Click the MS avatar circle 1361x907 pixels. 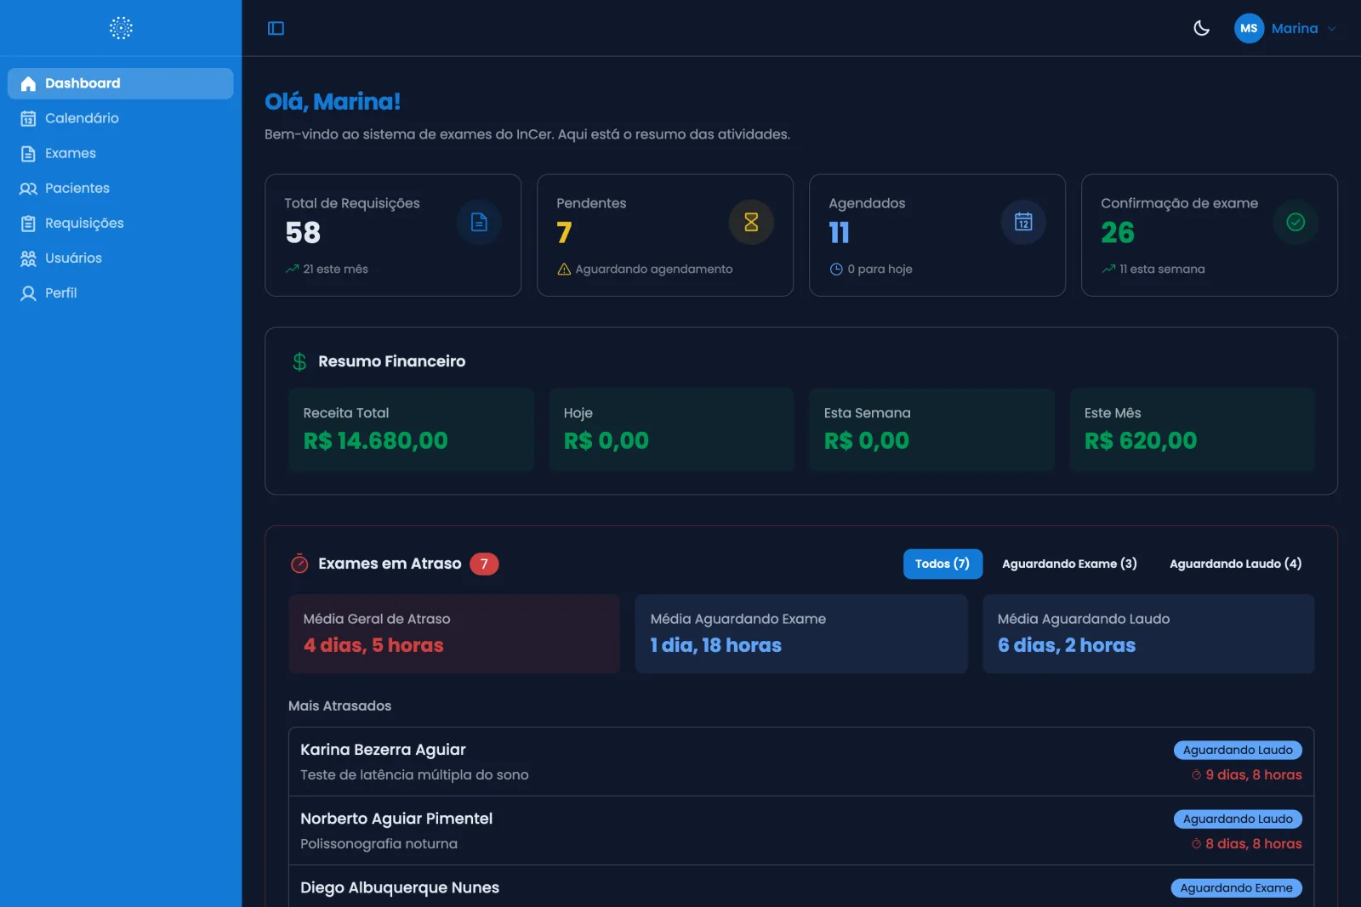click(1249, 28)
